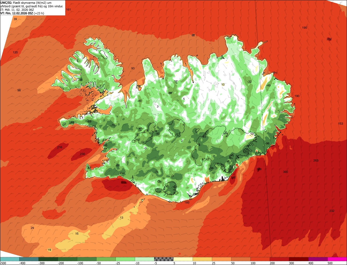Click the checkered legend swatch between -5 and 5
This screenshot has width=347, height=265.
164,259
